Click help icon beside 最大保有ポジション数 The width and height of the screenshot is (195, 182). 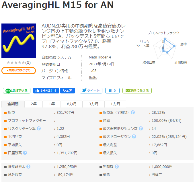pos(141,128)
